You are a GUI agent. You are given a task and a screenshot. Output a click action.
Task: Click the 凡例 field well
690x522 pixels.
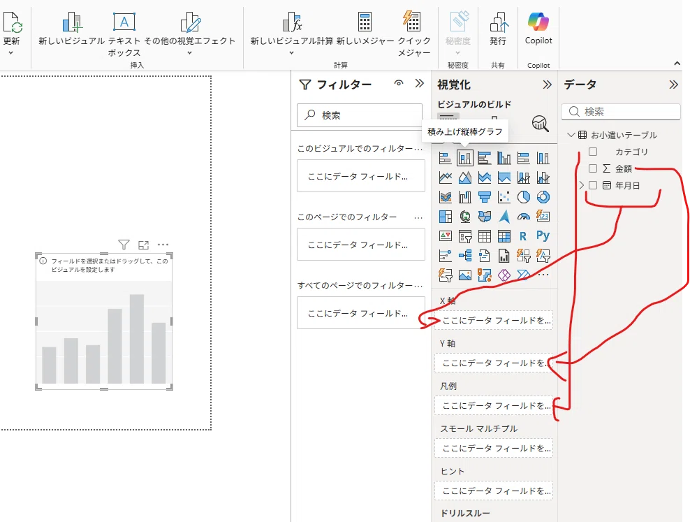tap(494, 406)
